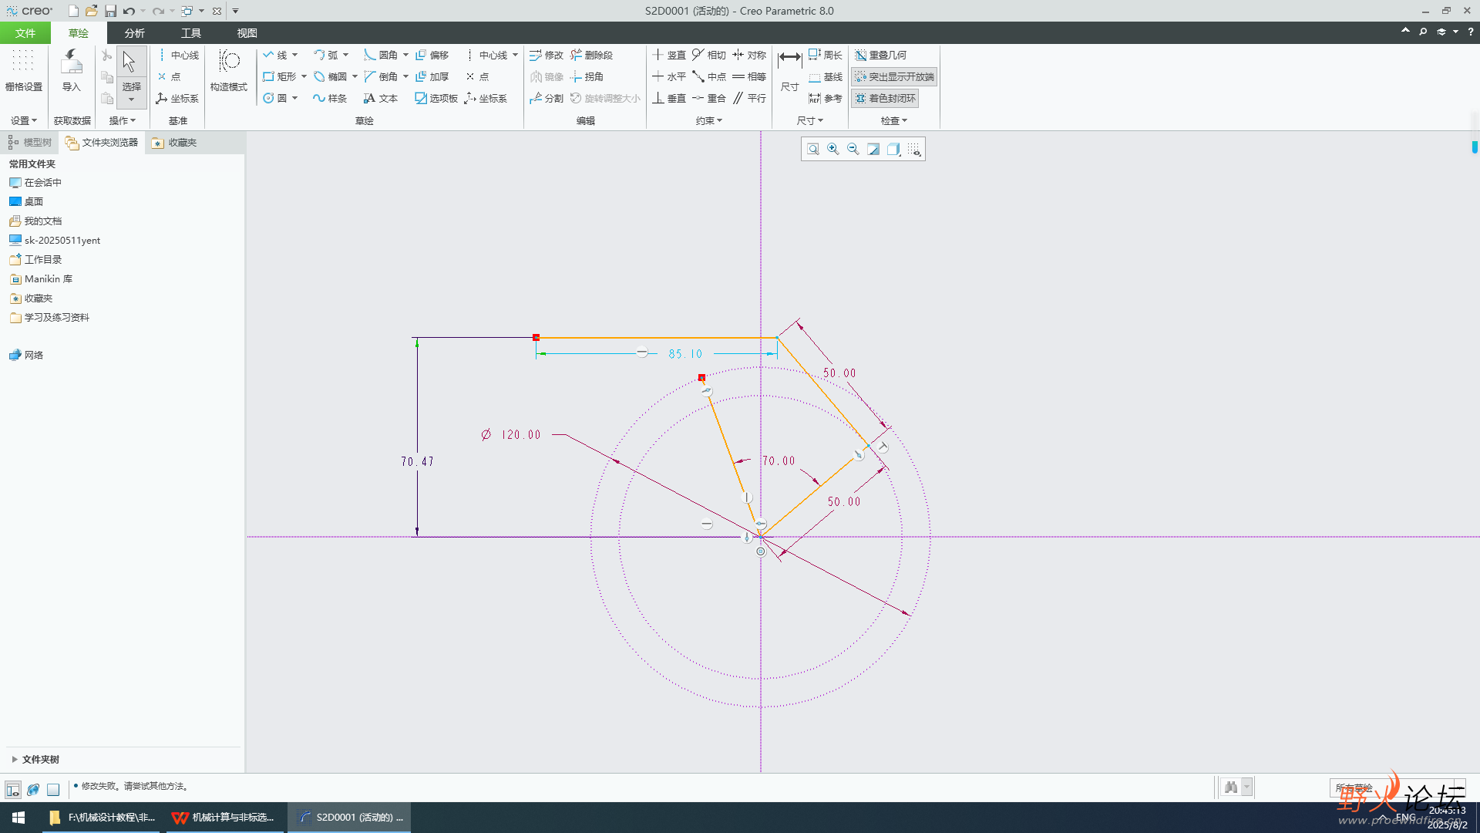Viewport: 1480px width, 833px height.
Task: Open the 桌面 desktop folder
Action: (x=26, y=201)
